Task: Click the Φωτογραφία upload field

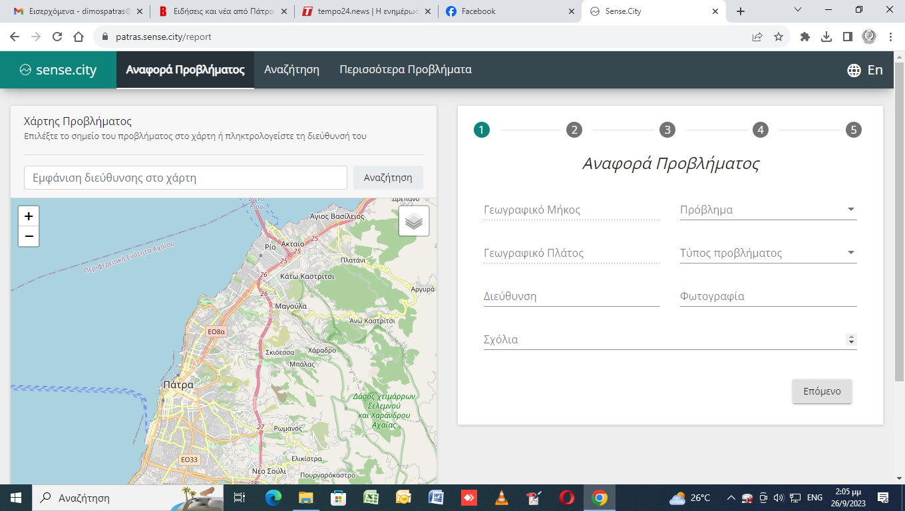Action: pos(768,297)
